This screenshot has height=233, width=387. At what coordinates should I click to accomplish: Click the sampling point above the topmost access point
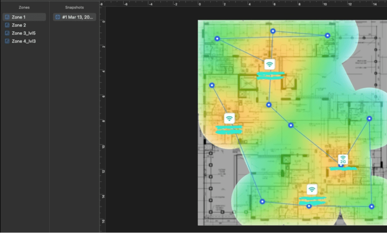click(x=273, y=31)
